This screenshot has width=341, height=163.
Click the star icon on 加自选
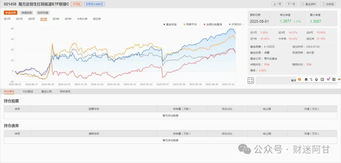pyautogui.click(x=324, y=4)
